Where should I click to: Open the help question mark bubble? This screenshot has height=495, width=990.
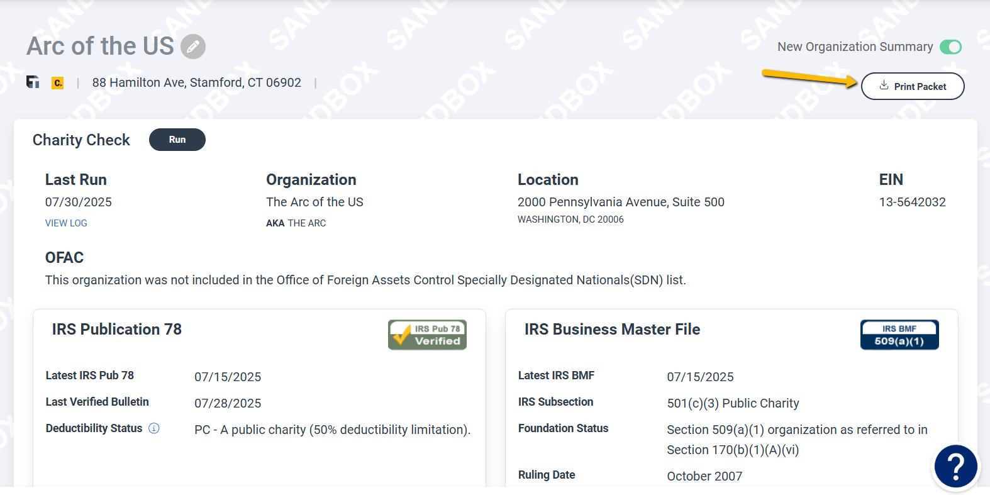955,466
